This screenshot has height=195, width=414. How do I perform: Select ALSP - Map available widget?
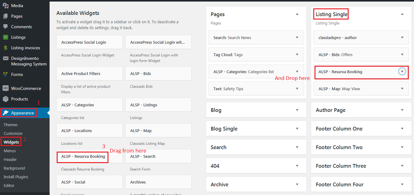coord(158,131)
